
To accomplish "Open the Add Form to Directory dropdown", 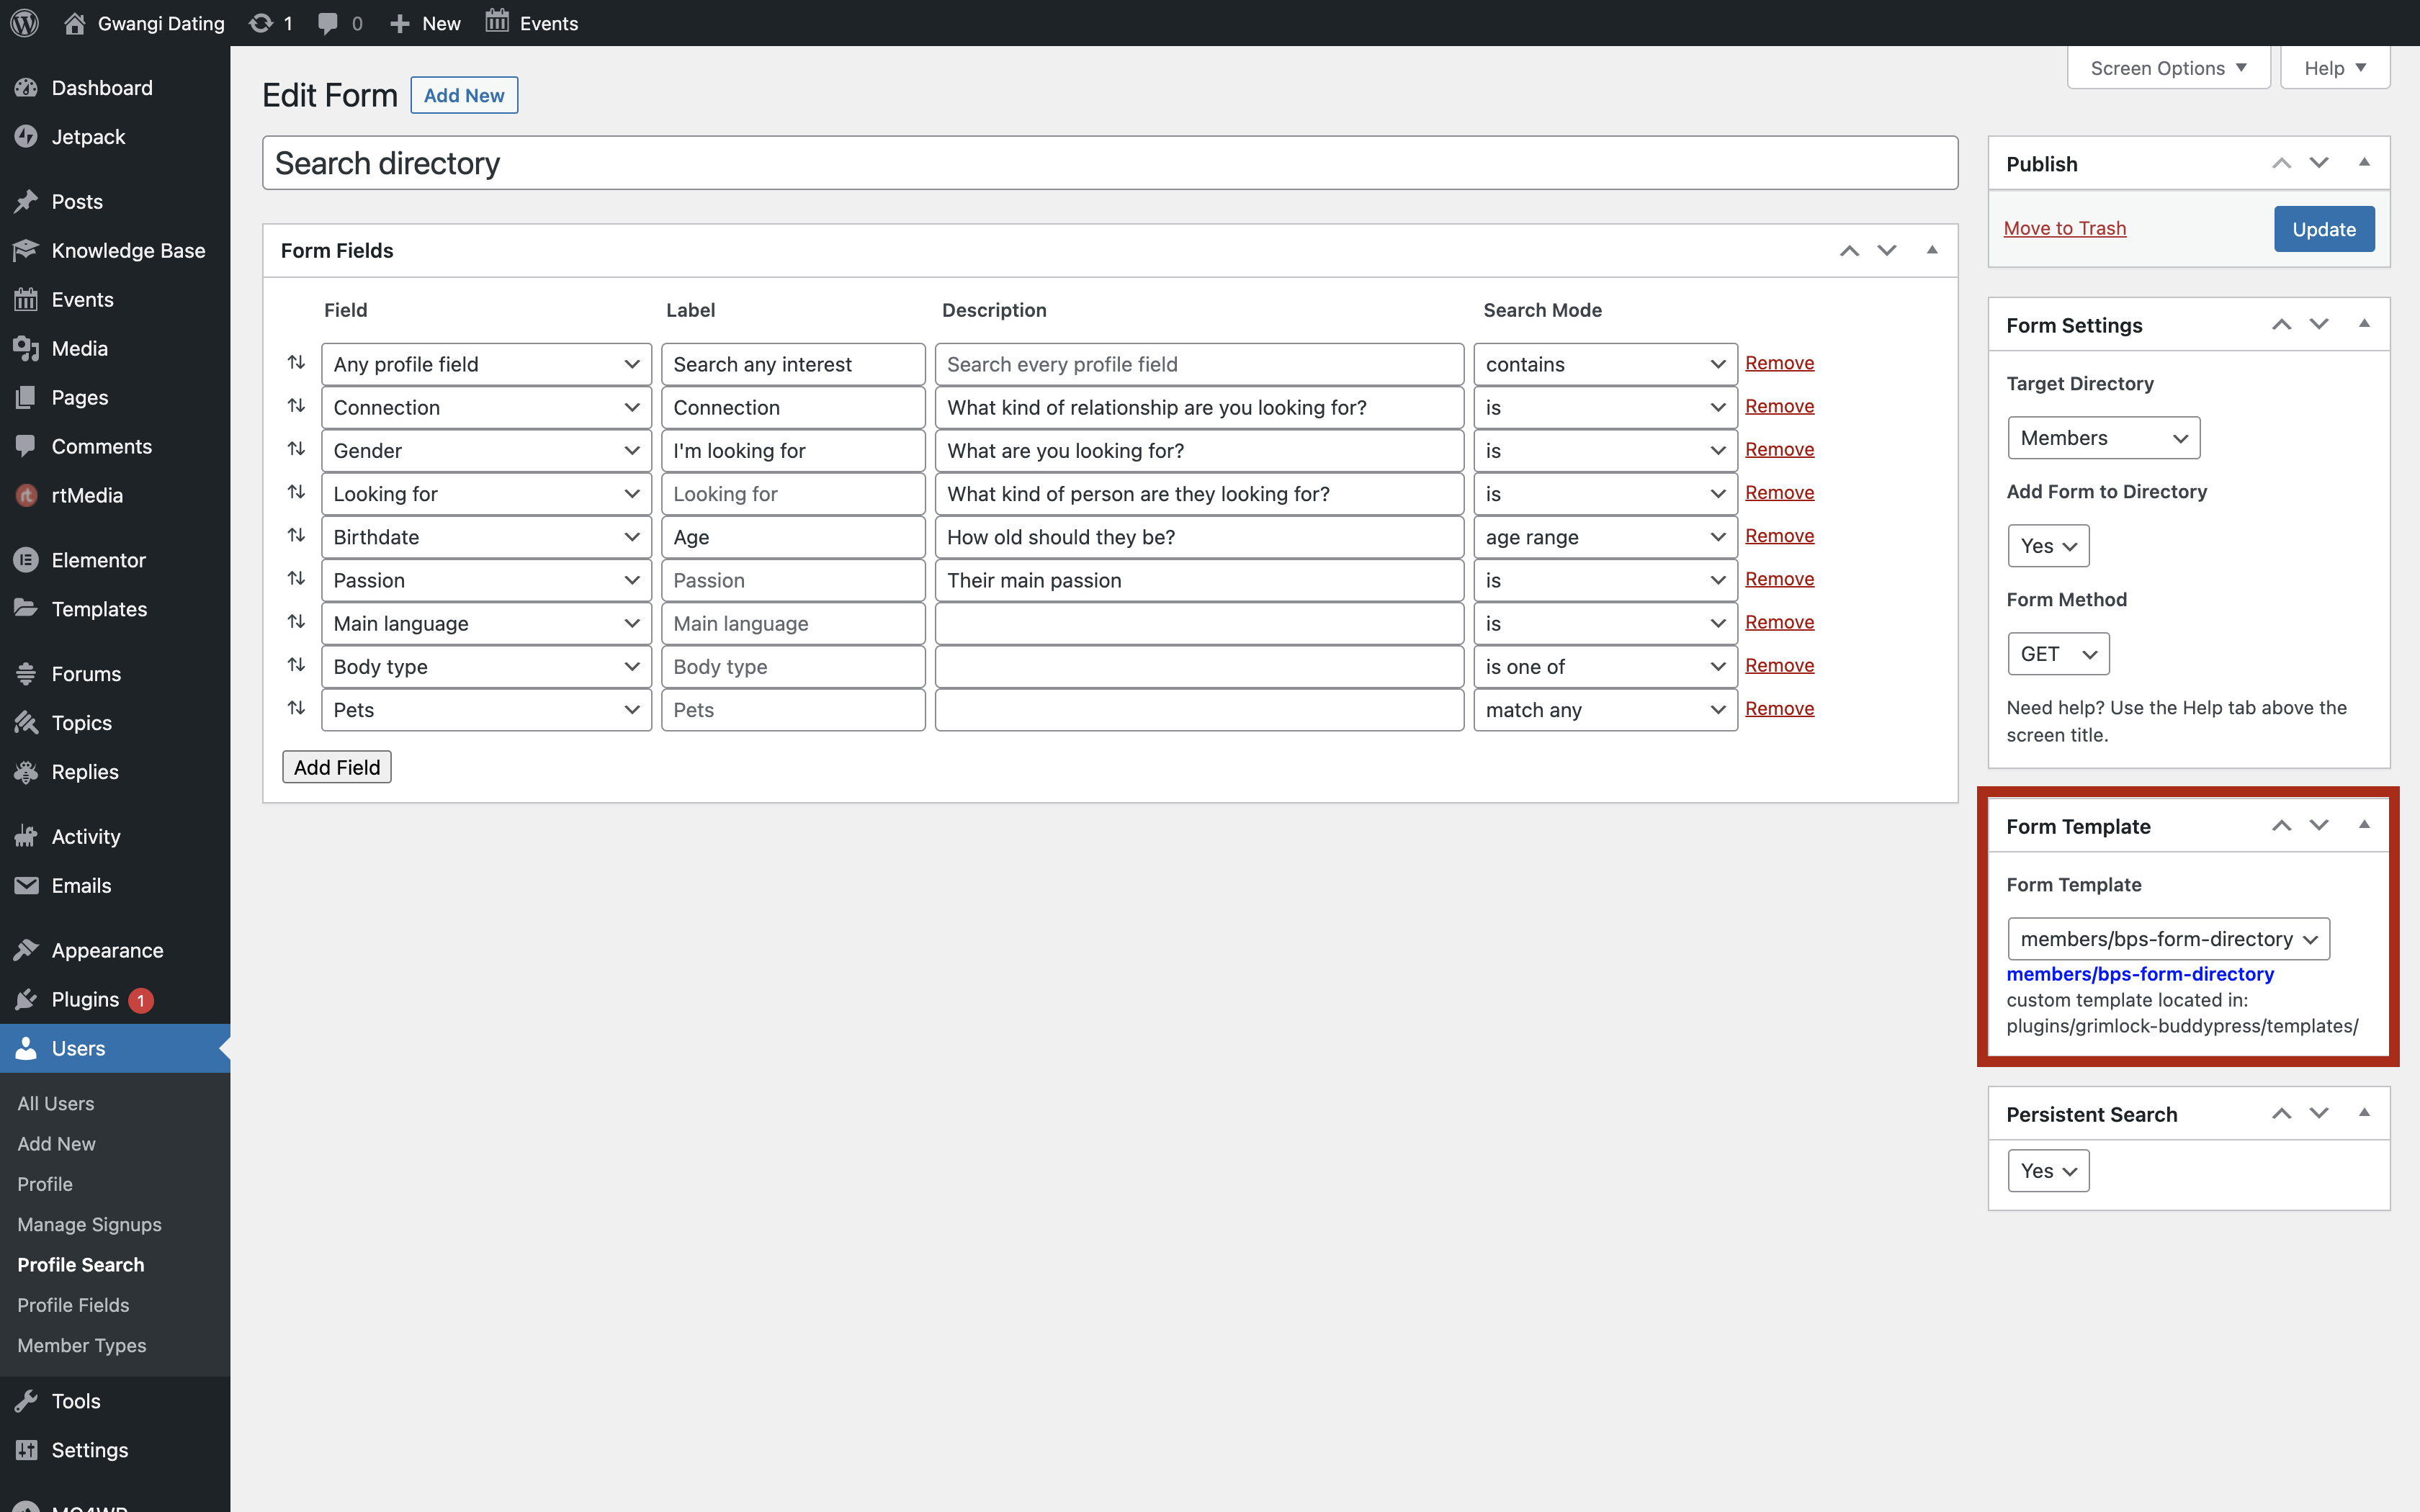I will coord(2048,546).
